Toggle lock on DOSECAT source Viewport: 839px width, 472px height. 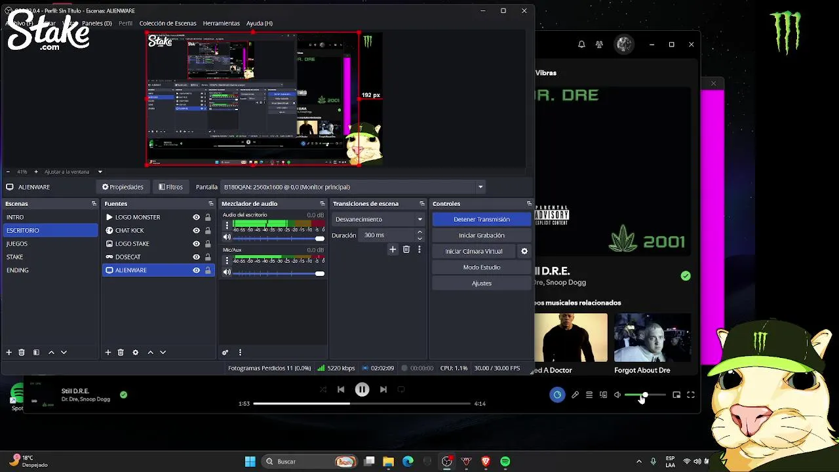208,256
